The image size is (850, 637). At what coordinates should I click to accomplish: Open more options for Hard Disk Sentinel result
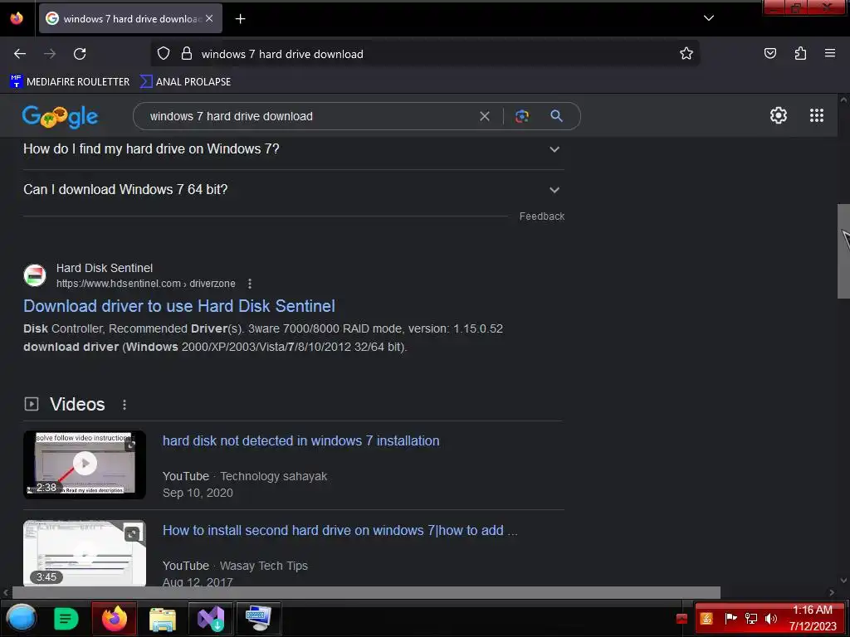[x=249, y=284]
